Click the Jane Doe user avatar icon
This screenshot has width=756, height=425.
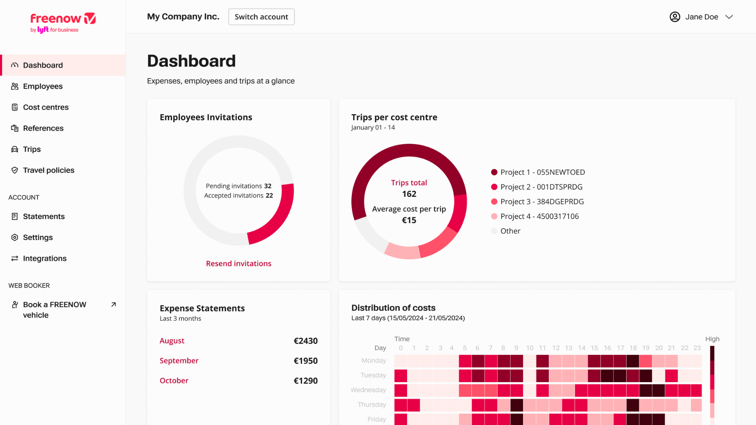coord(675,17)
